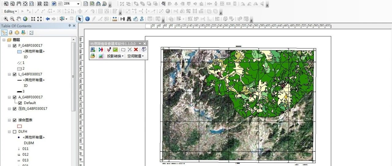Image resolution: width=392 pixels, height=166 pixels.
Task: Open the Editor dropdown menu
Action: click(x=11, y=11)
